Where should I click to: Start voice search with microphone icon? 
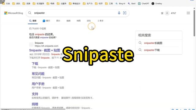pyautogui.click(x=119, y=13)
